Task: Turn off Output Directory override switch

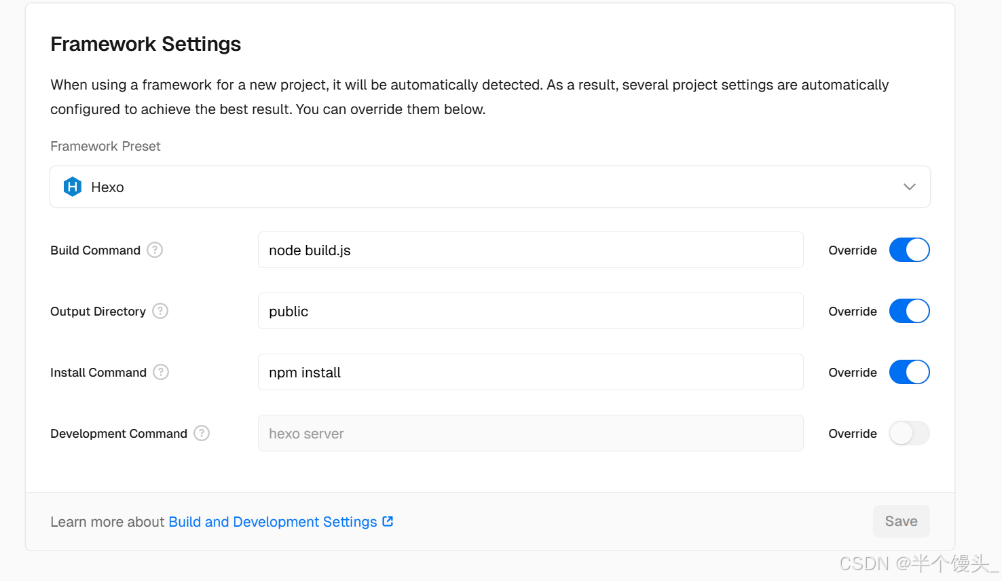Action: pos(909,311)
